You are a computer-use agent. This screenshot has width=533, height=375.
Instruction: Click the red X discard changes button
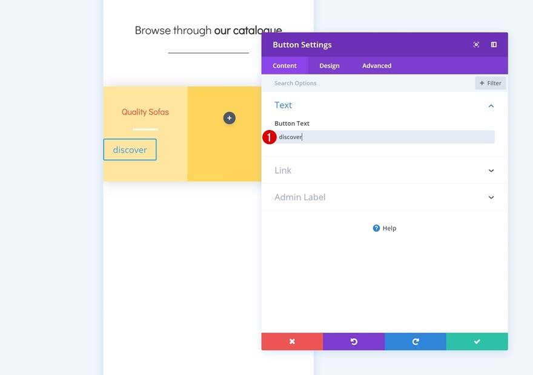click(292, 341)
